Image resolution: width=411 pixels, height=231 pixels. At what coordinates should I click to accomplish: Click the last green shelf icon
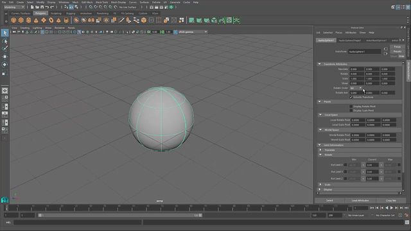tap(236, 20)
